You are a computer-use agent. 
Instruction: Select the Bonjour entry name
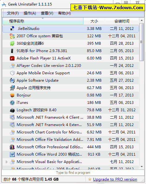pos(24,95)
